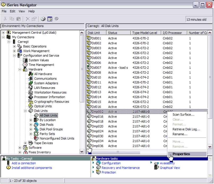Click the Add a connection link
The height and width of the screenshot is (184, 214).
[24, 163]
